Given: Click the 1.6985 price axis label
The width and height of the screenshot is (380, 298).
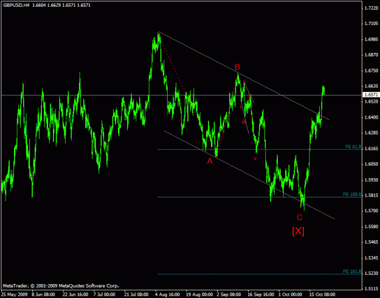Looking at the screenshot, I should pyautogui.click(x=371, y=40).
